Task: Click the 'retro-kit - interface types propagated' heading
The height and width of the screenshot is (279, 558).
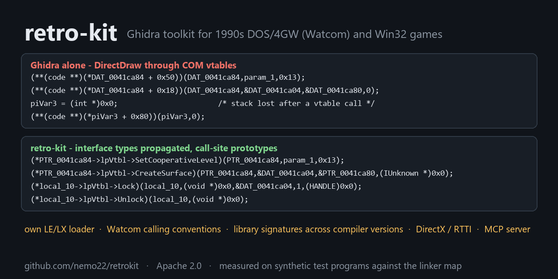Action: (154, 148)
